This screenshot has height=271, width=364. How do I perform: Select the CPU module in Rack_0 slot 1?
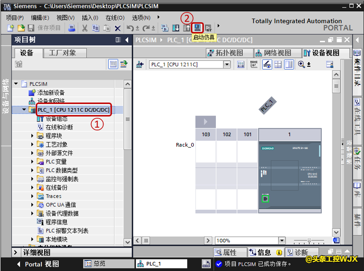289,176
